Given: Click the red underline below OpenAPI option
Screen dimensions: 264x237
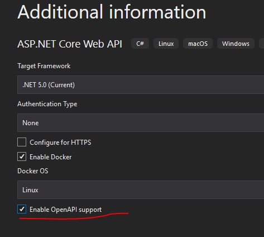Looking at the screenshot, I should 74,216.
